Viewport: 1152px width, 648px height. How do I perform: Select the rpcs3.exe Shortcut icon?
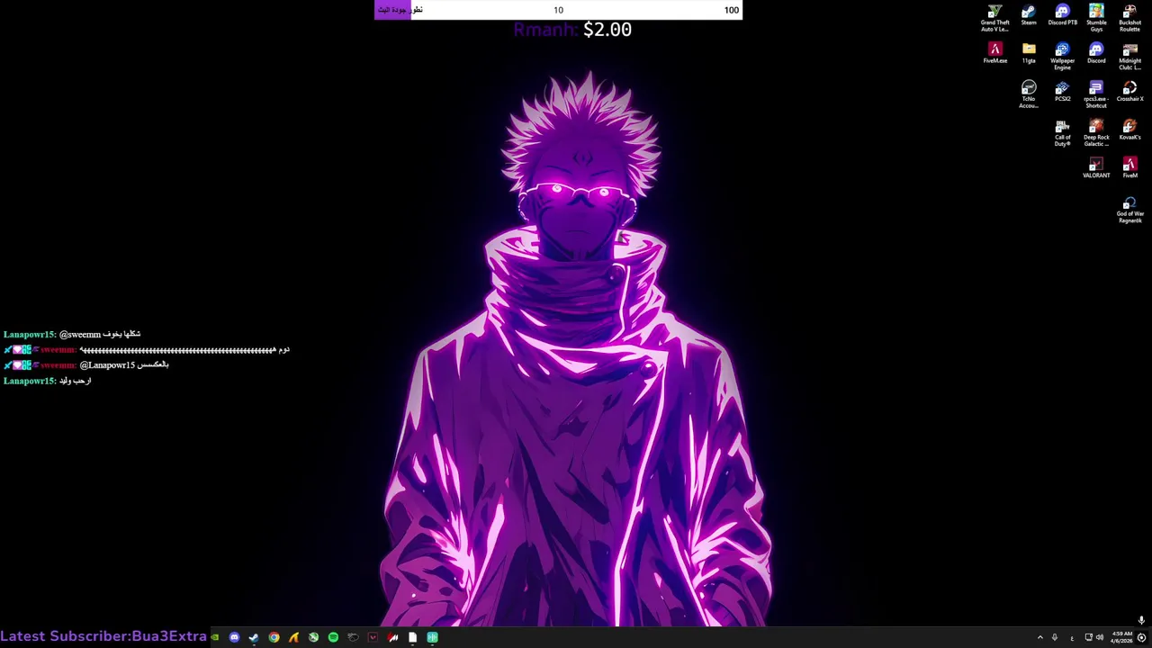(x=1096, y=94)
